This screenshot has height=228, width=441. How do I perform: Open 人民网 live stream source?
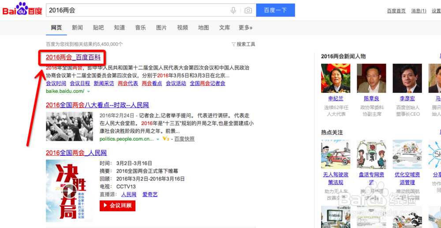point(129,194)
